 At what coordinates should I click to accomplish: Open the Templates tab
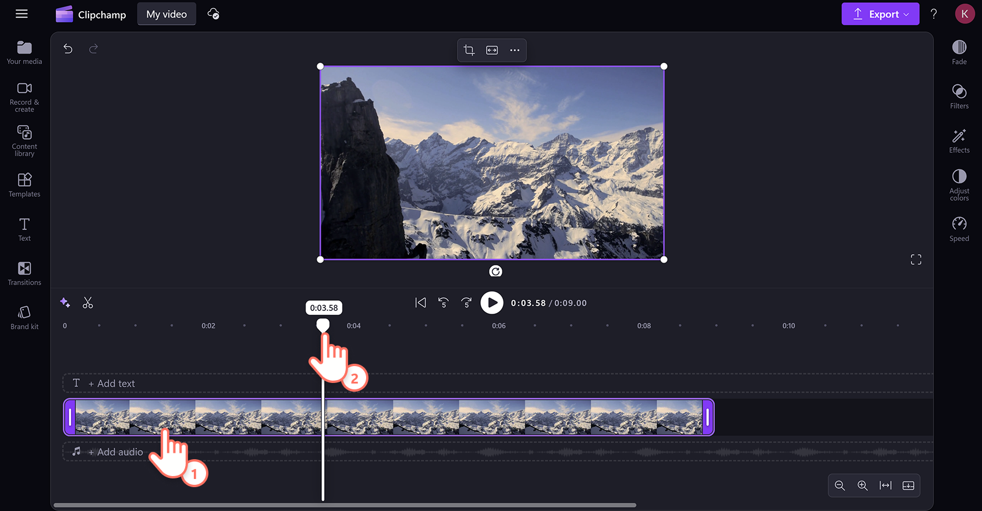pos(24,185)
